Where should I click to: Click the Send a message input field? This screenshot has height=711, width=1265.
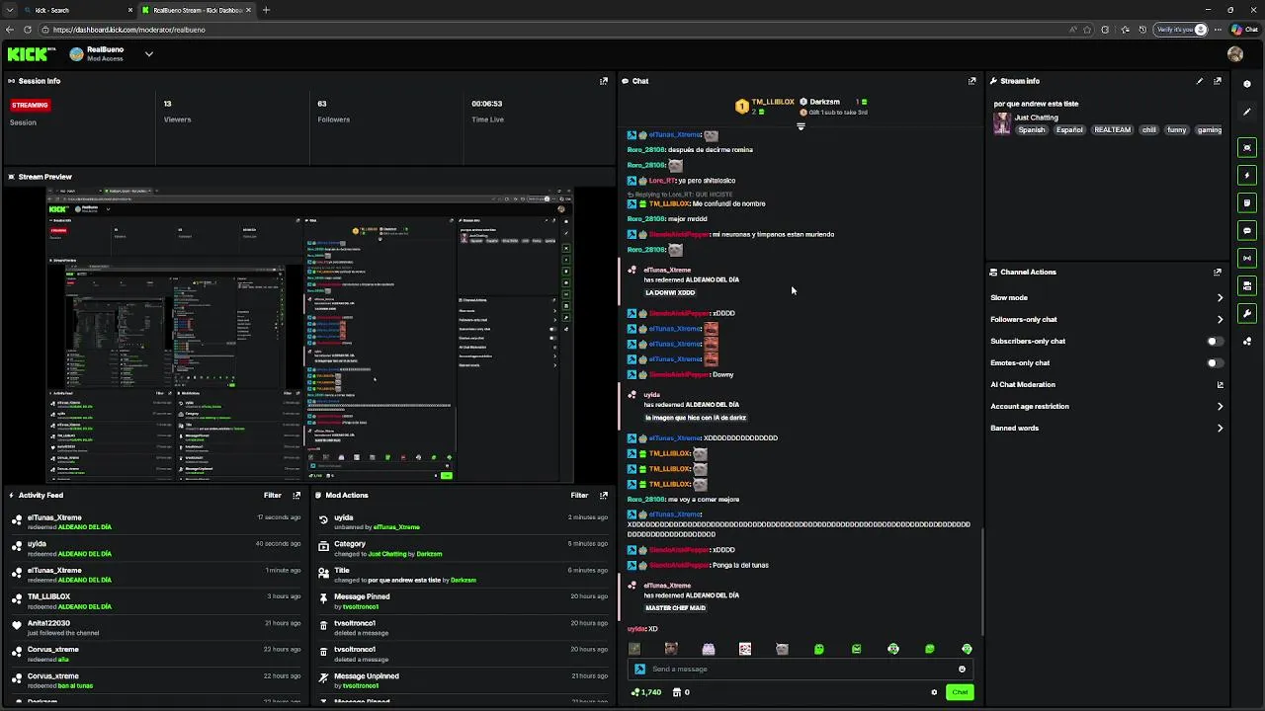801,669
